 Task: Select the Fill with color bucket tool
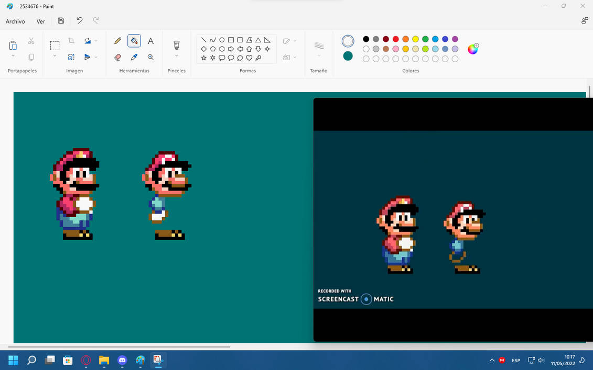click(x=134, y=40)
